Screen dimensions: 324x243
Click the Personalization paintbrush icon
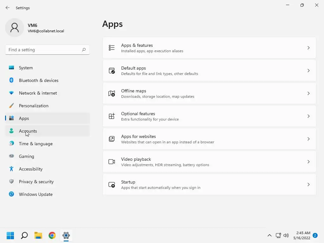(11, 106)
